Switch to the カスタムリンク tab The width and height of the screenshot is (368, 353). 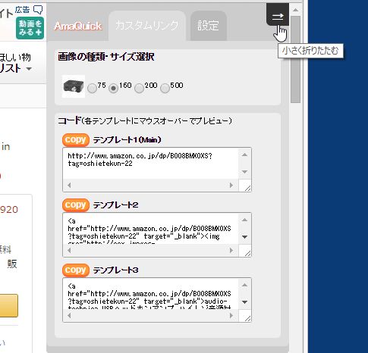147,26
